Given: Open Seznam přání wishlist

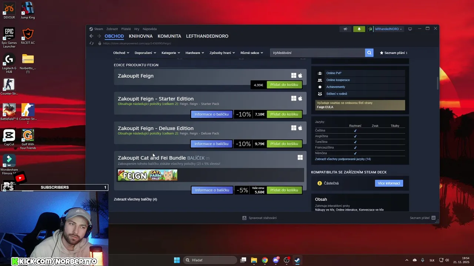Looking at the screenshot, I should click(394, 53).
